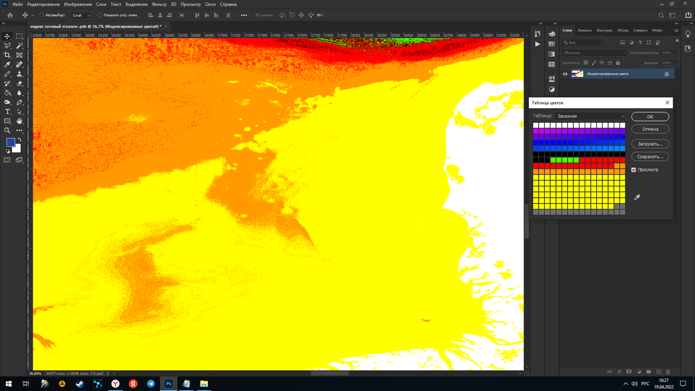Open the Фильтр menu
This screenshot has width=695, height=391.
[x=159, y=4]
